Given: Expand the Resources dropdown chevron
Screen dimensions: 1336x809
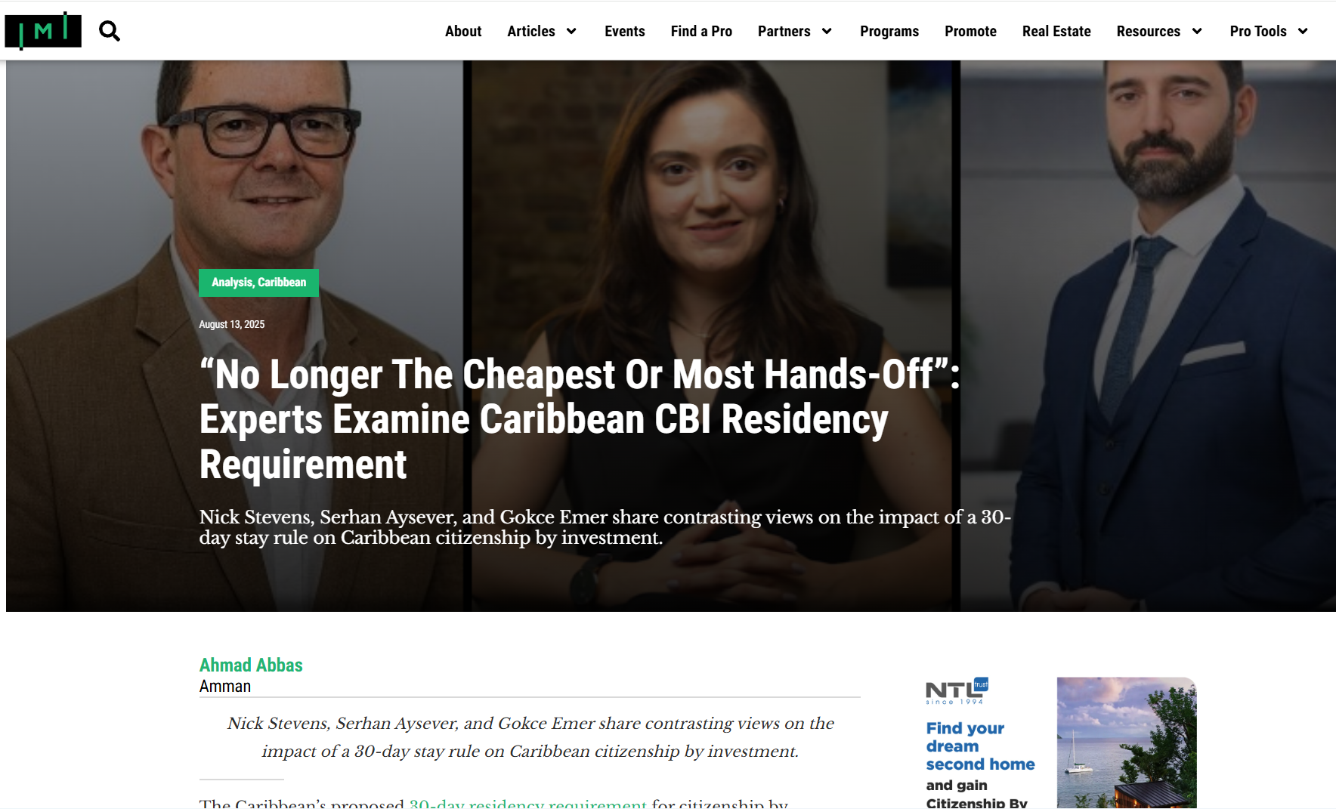Looking at the screenshot, I should [x=1197, y=31].
